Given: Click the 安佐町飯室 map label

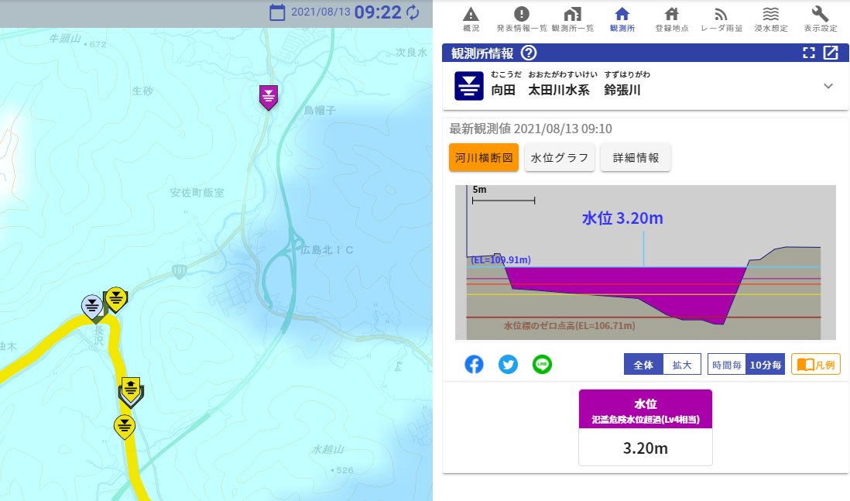Looking at the screenshot, I should 197,193.
